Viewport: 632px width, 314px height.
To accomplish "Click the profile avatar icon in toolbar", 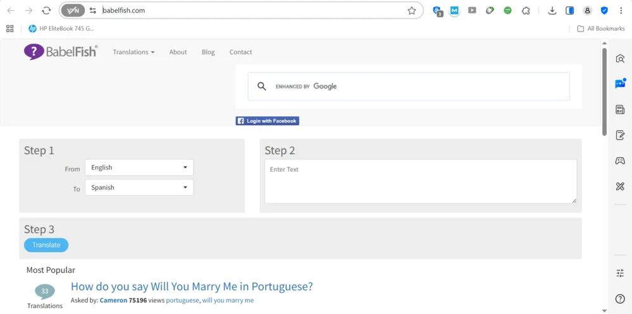I will click(587, 11).
